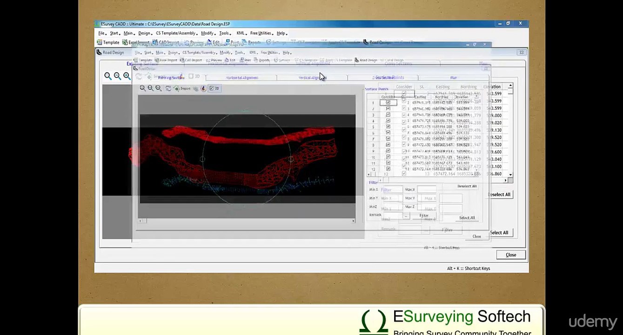Expand the Tools menu dropdown
This screenshot has width=623, height=335.
225,33
